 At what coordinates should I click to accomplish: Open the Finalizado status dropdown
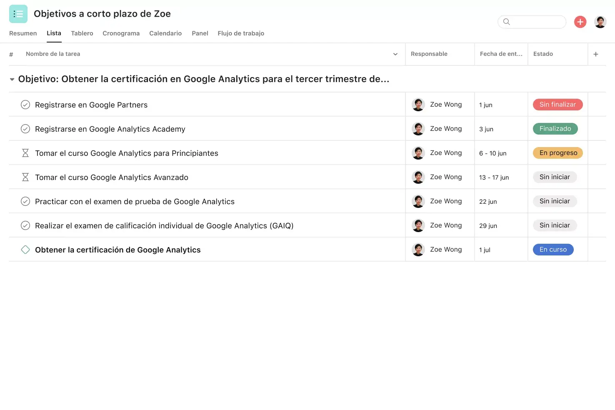tap(555, 129)
